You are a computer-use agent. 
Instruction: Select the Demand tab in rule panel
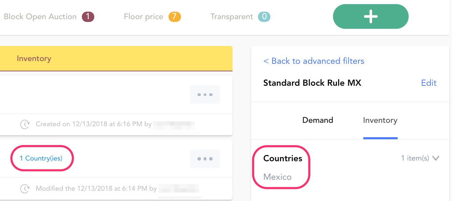coord(318,120)
